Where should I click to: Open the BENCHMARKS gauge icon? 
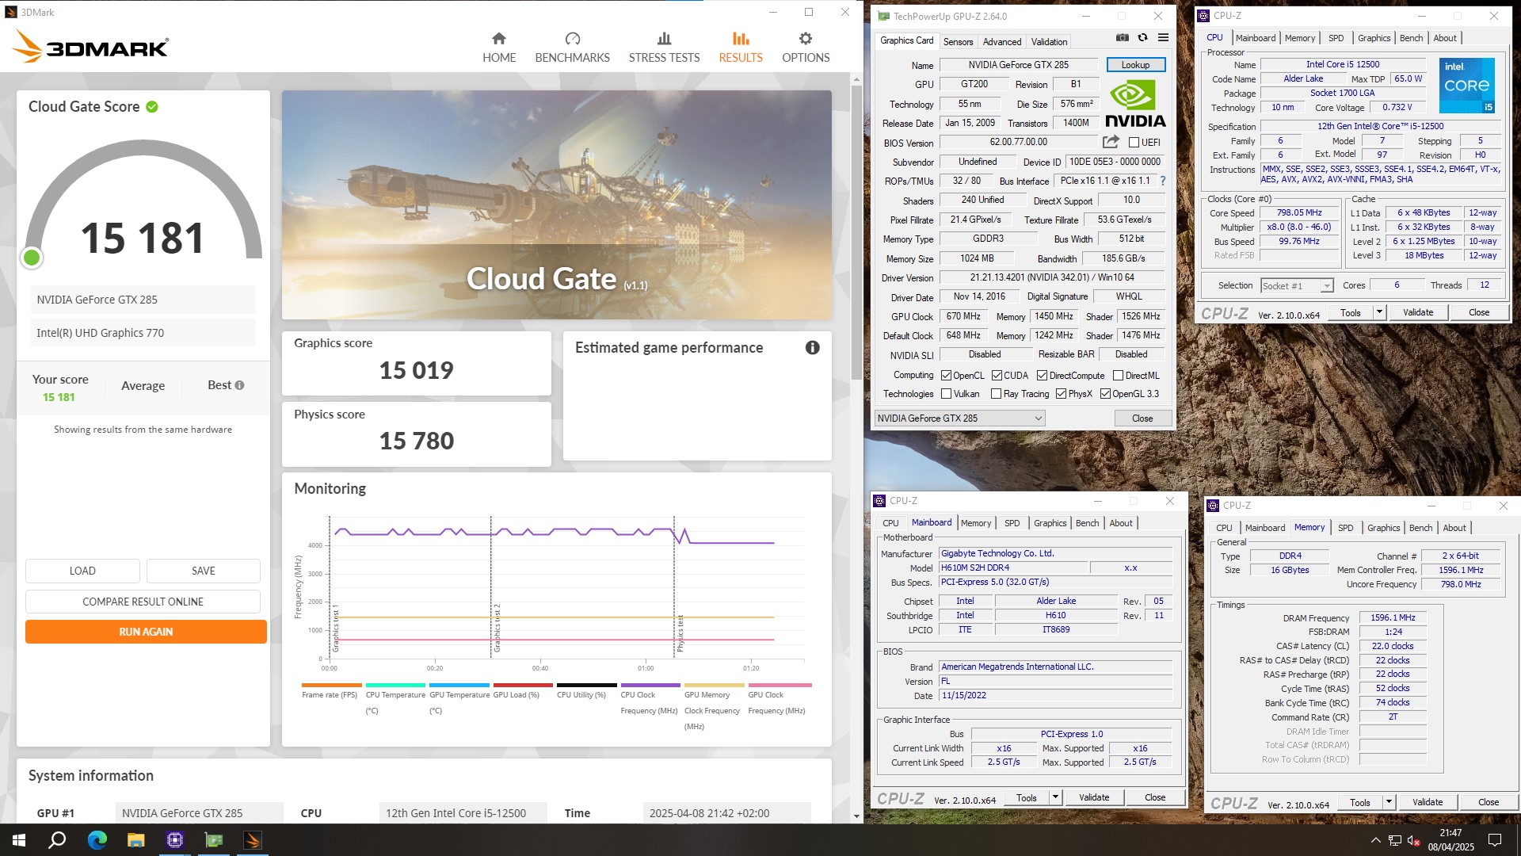pos(572,38)
